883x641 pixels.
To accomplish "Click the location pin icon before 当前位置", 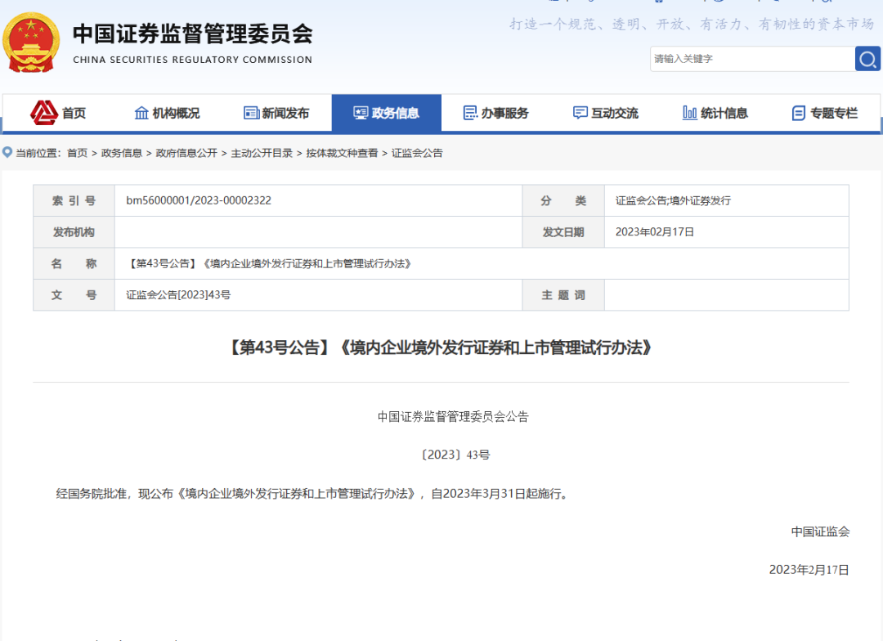I will (7, 153).
